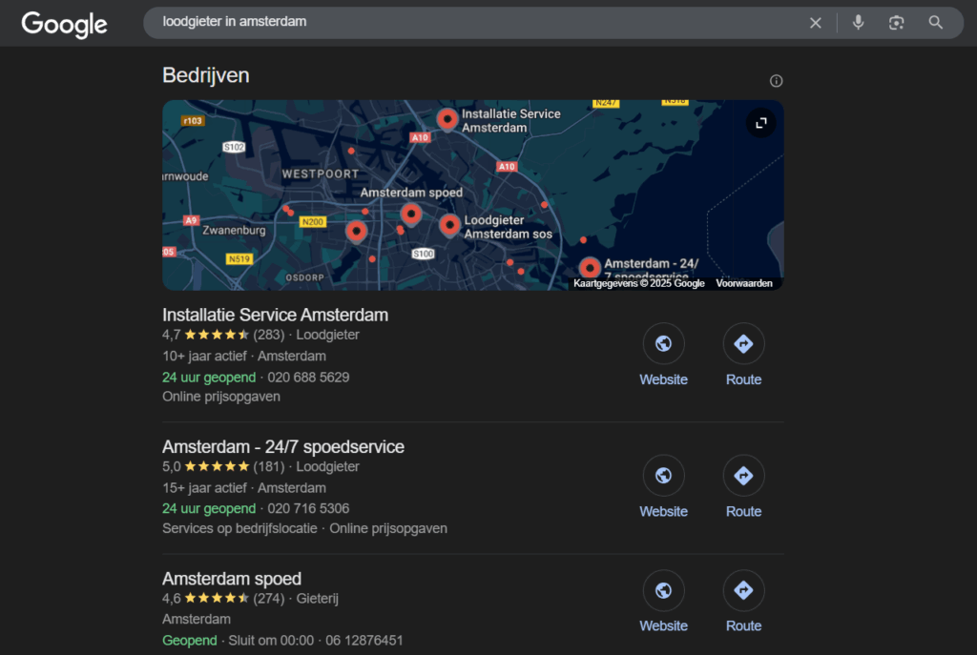Get Route to Amsterdam - 24/7 spoedservice

[x=743, y=475]
